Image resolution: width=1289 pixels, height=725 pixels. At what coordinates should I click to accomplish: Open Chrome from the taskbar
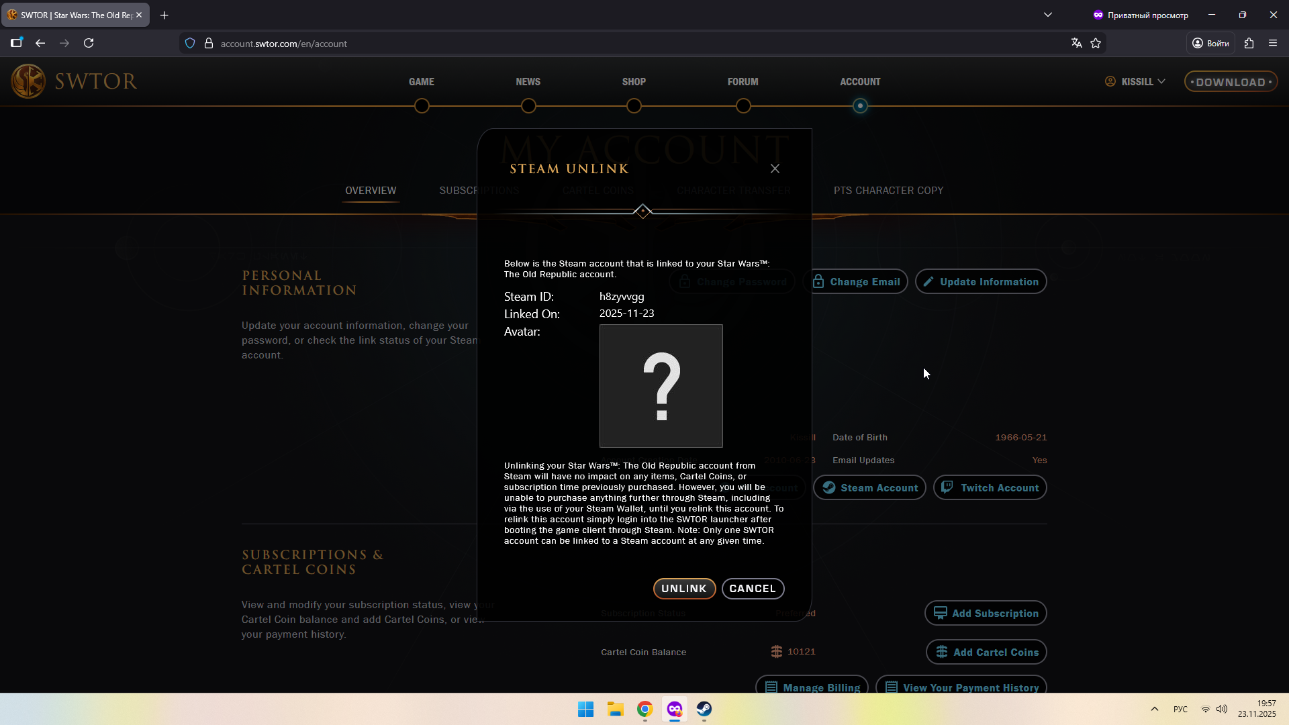coord(644,709)
